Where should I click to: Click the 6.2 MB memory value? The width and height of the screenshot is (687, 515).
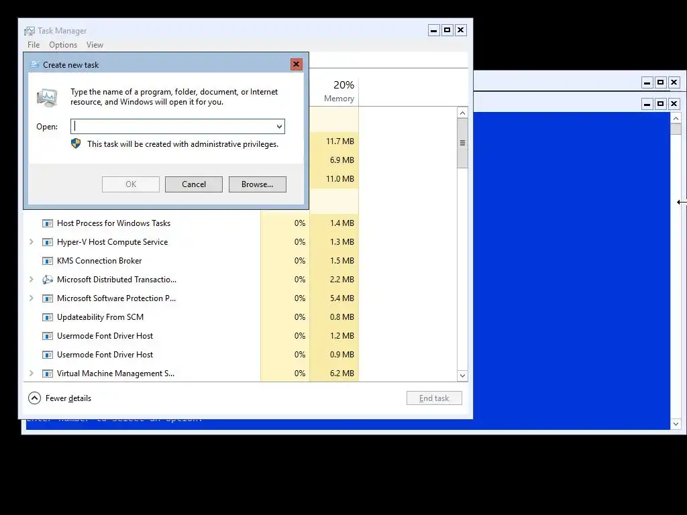coord(341,374)
